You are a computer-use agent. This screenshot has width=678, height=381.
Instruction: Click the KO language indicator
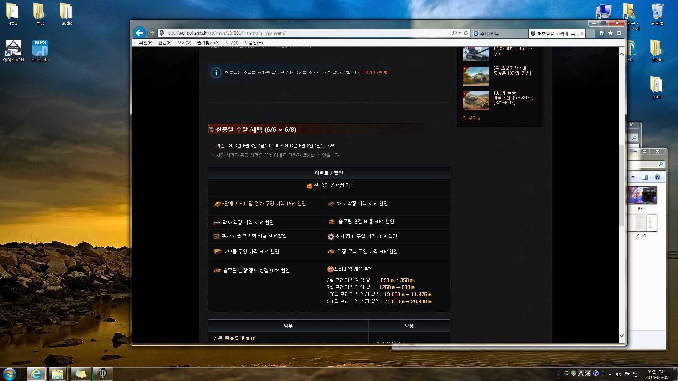566,373
